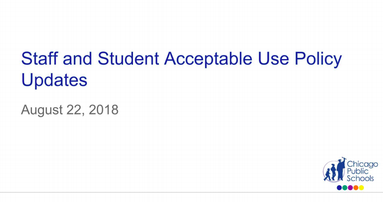This screenshot has width=383, height=202.
Task: Click the word Staff in the title
Action: coord(39,58)
